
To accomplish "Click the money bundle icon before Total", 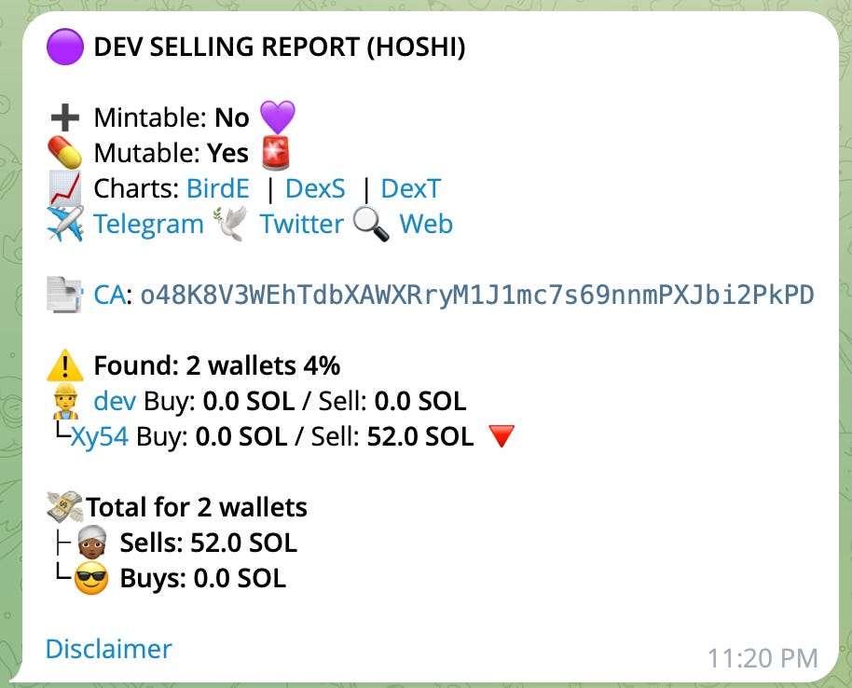I will click(63, 506).
